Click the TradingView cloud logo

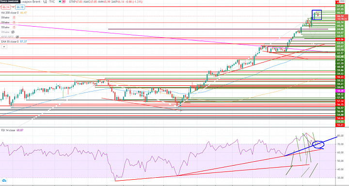tap(3, 181)
